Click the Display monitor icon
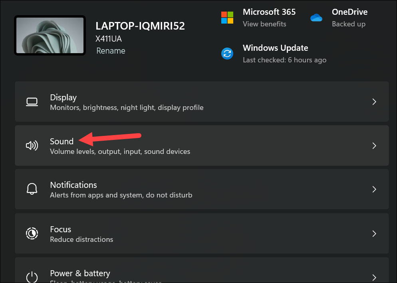397x283 pixels. (32, 102)
